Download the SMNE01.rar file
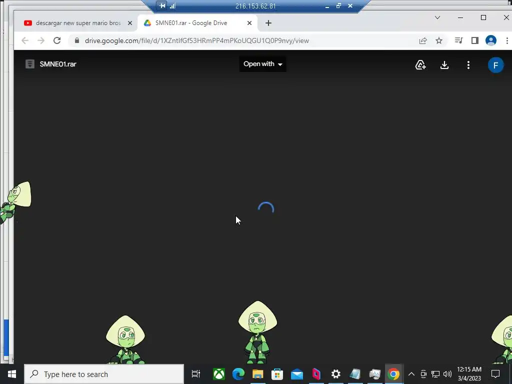512x384 pixels. pos(444,65)
